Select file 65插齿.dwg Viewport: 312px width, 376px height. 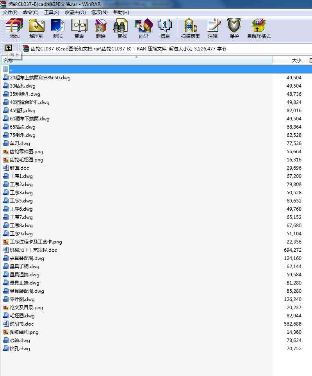[23, 127]
